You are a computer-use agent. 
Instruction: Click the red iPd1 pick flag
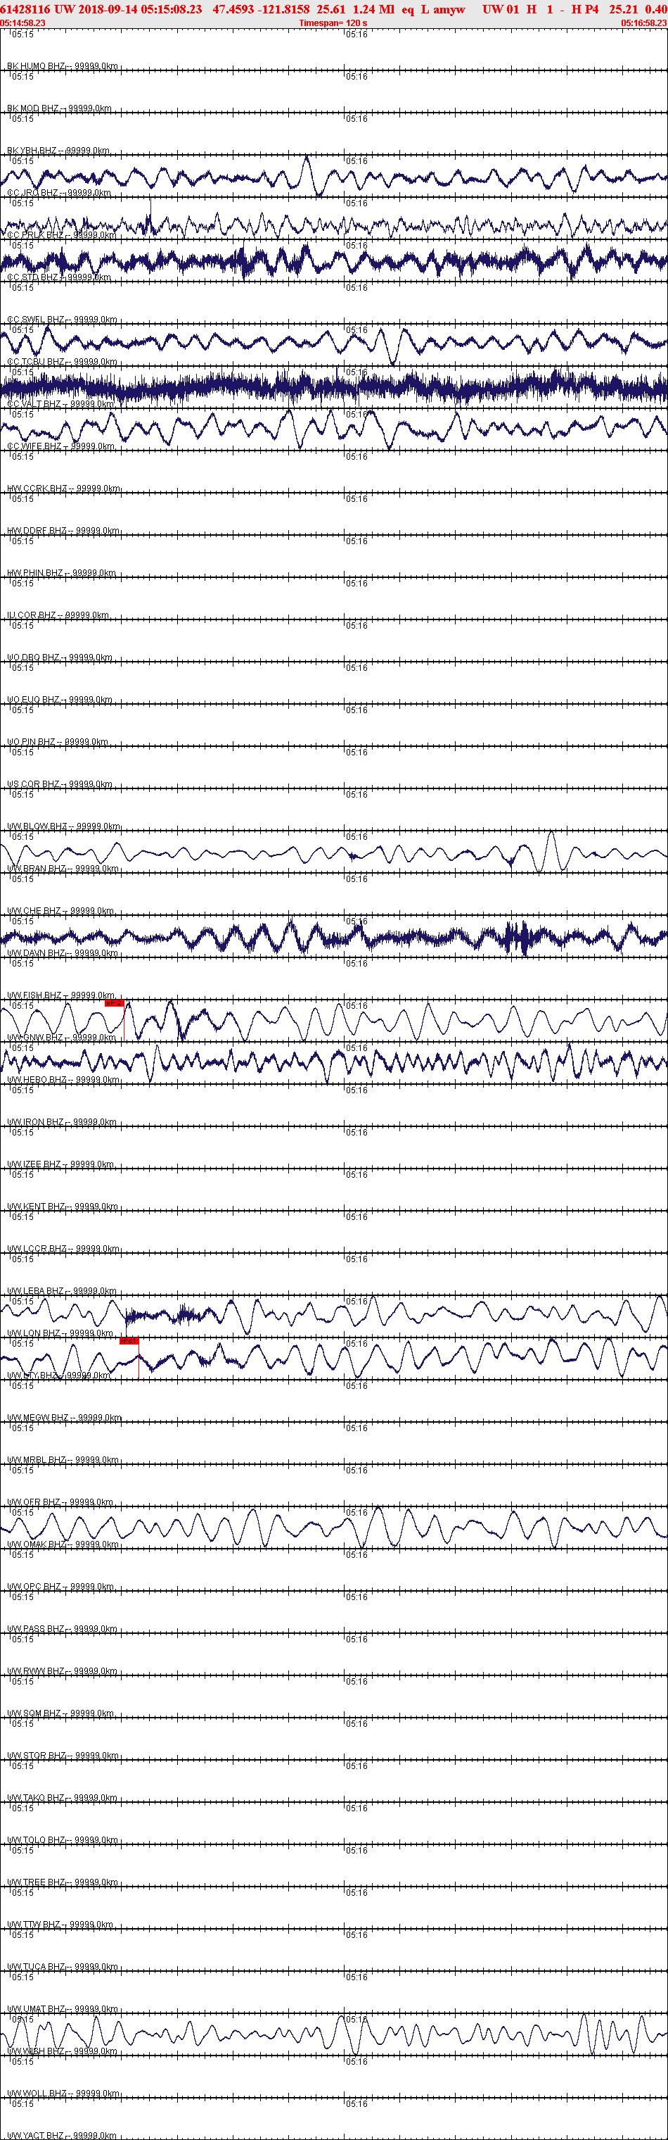point(129,1341)
